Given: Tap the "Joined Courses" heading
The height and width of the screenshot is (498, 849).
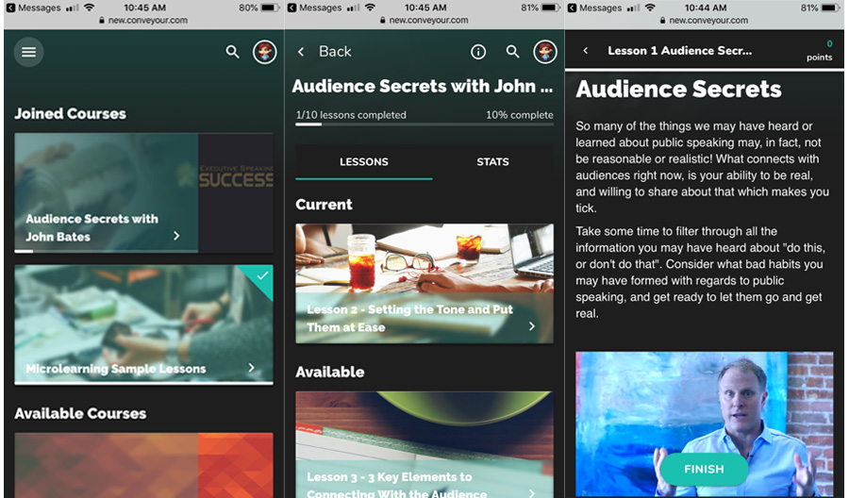Looking at the screenshot, I should pos(71,114).
